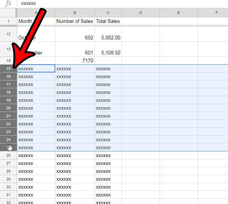Select the cell with total 7170
Screen dimensions: 228x204
[74, 60]
